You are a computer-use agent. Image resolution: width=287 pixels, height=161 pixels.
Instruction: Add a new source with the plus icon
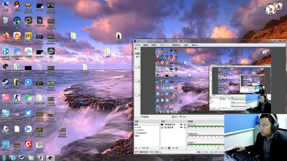[162, 148]
